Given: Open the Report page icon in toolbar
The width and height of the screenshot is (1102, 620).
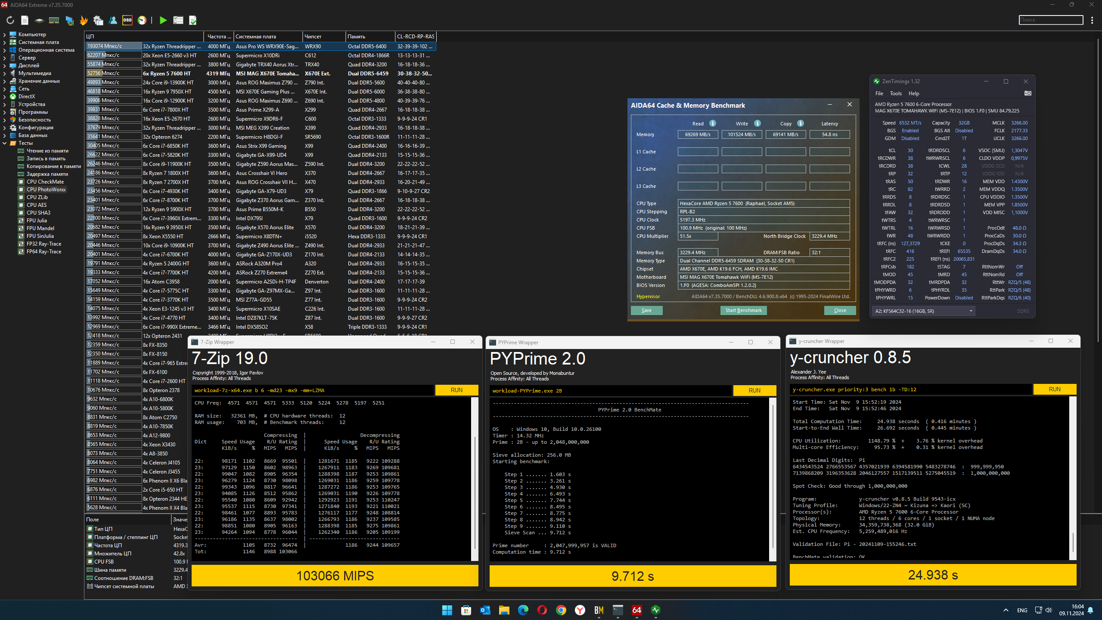Looking at the screenshot, I should (x=25, y=20).
